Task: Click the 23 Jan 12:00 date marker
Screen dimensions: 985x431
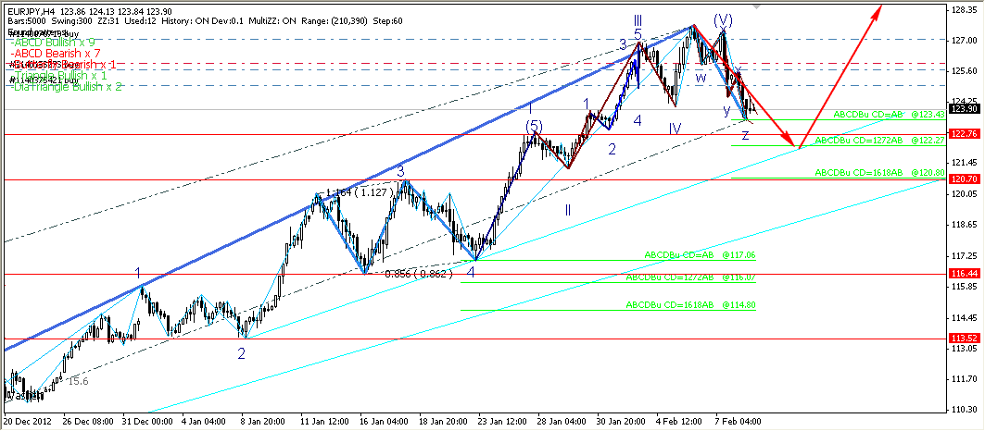Action: 499,421
